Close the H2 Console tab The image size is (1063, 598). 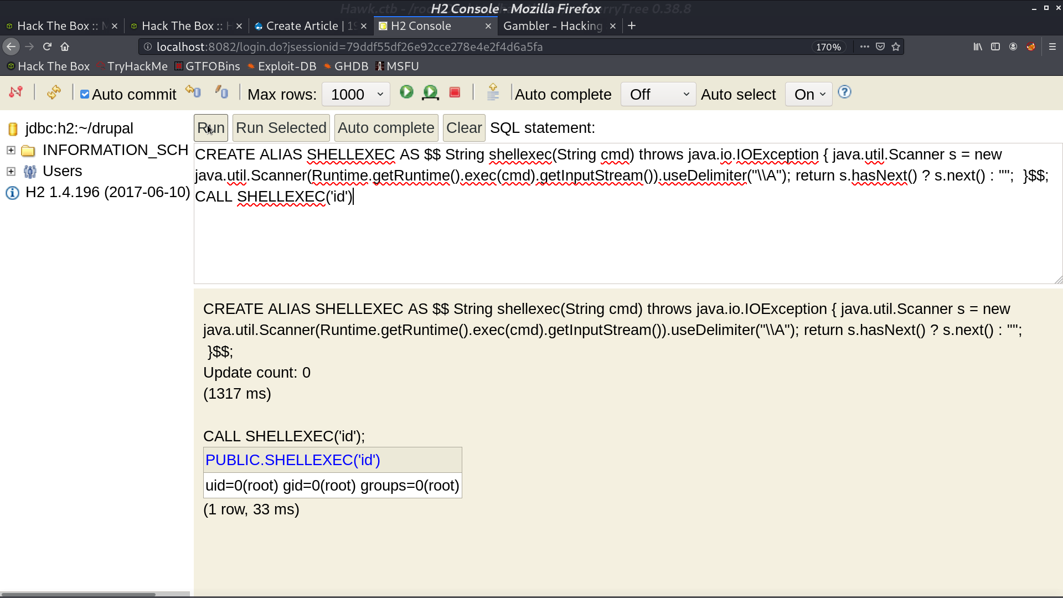(488, 26)
